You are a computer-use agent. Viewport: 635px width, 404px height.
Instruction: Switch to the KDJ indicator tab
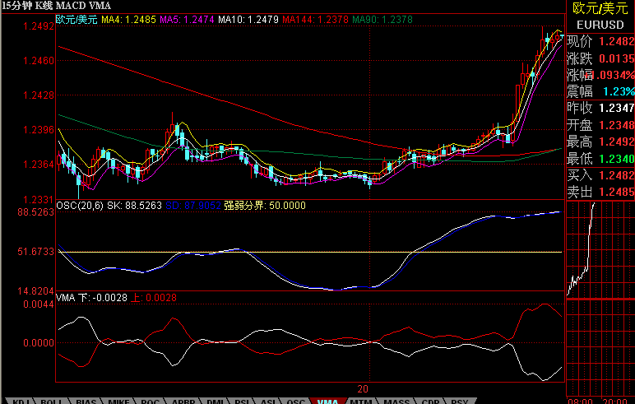pyautogui.click(x=20, y=401)
